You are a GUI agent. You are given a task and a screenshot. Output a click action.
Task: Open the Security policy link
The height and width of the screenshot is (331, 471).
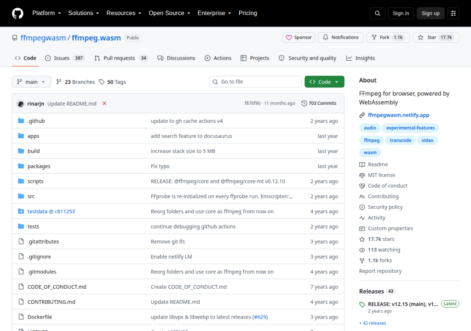click(381, 207)
